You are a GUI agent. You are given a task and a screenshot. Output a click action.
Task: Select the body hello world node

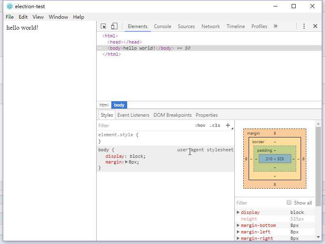point(209,48)
